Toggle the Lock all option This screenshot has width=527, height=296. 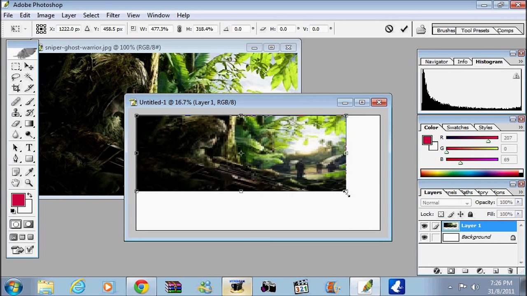(x=471, y=214)
